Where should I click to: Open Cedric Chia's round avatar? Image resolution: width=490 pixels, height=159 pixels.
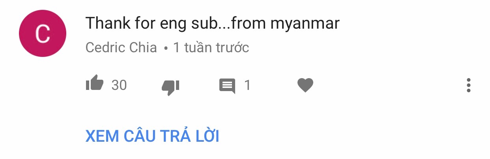click(x=43, y=33)
